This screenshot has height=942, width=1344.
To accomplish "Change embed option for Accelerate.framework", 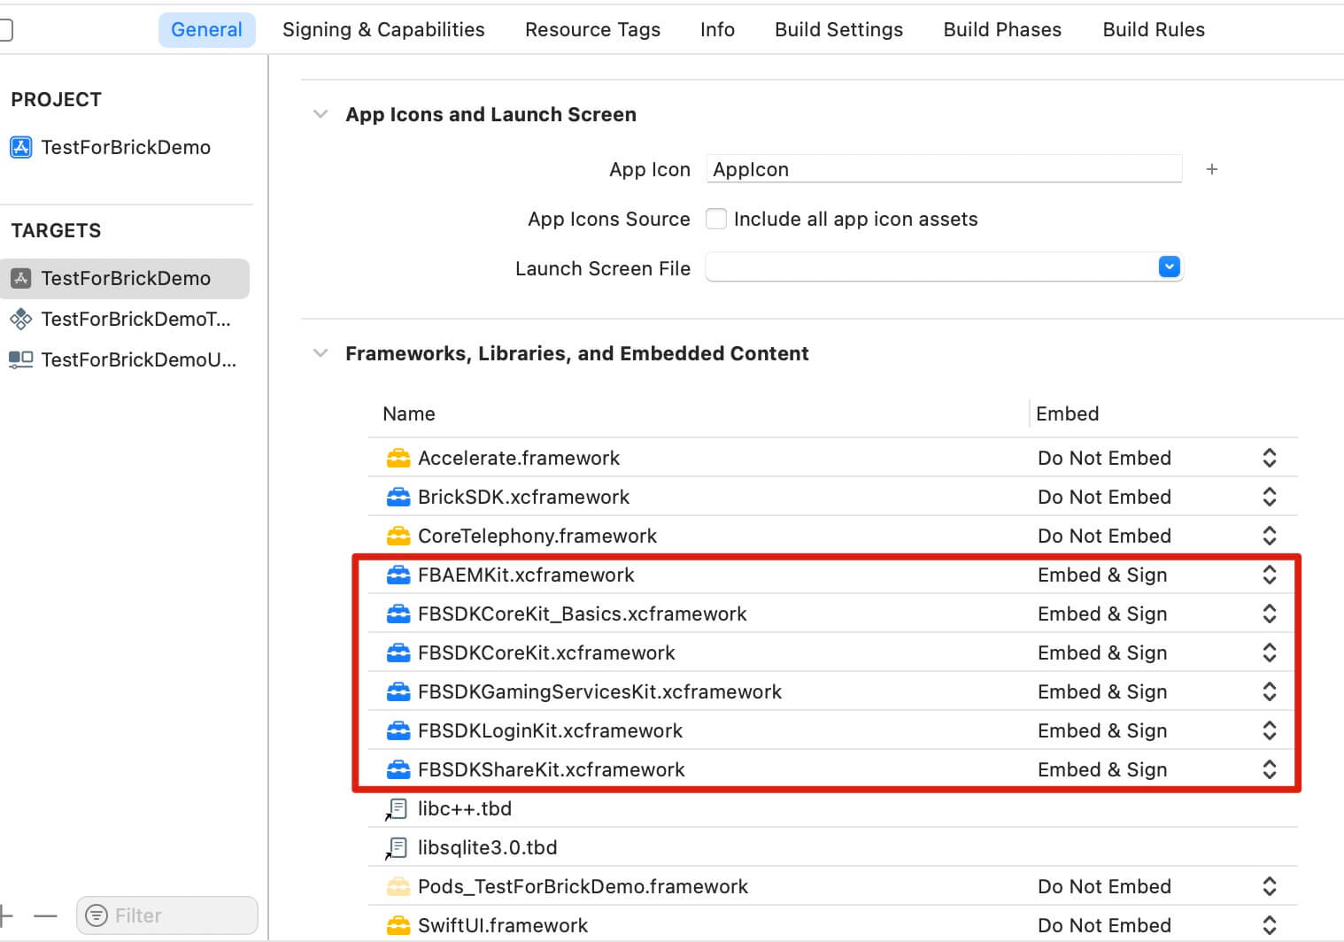I will tap(1269, 458).
